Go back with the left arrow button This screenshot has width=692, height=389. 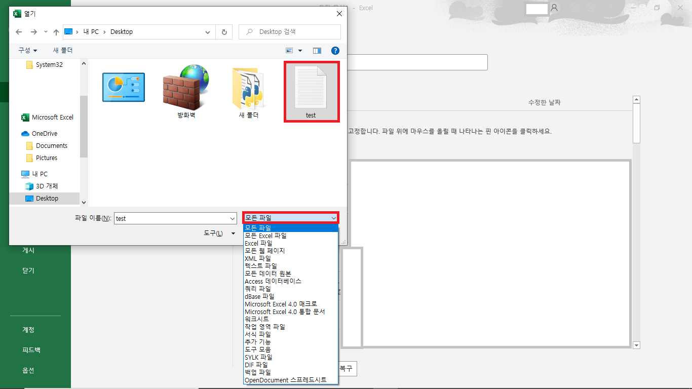point(19,32)
